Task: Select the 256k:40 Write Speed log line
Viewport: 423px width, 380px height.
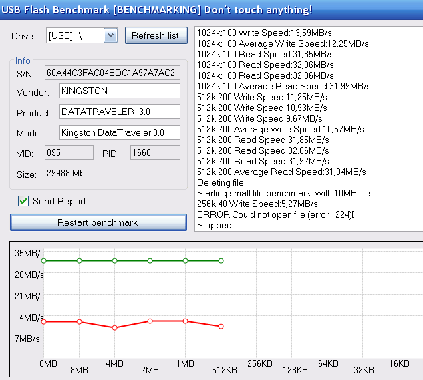Action: [x=257, y=204]
